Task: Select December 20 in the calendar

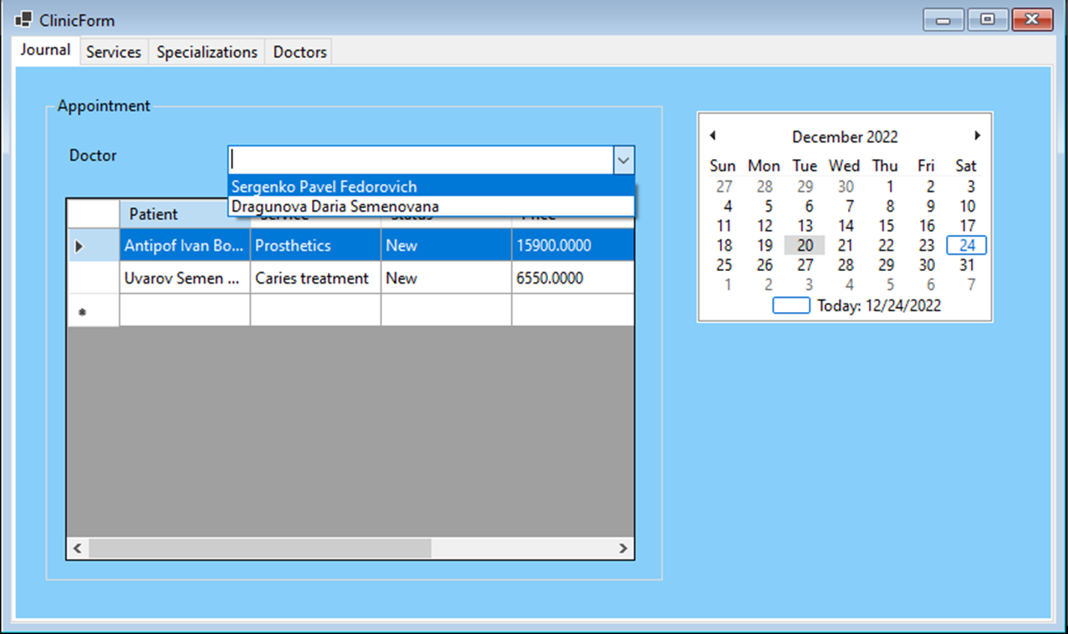Action: 805,245
